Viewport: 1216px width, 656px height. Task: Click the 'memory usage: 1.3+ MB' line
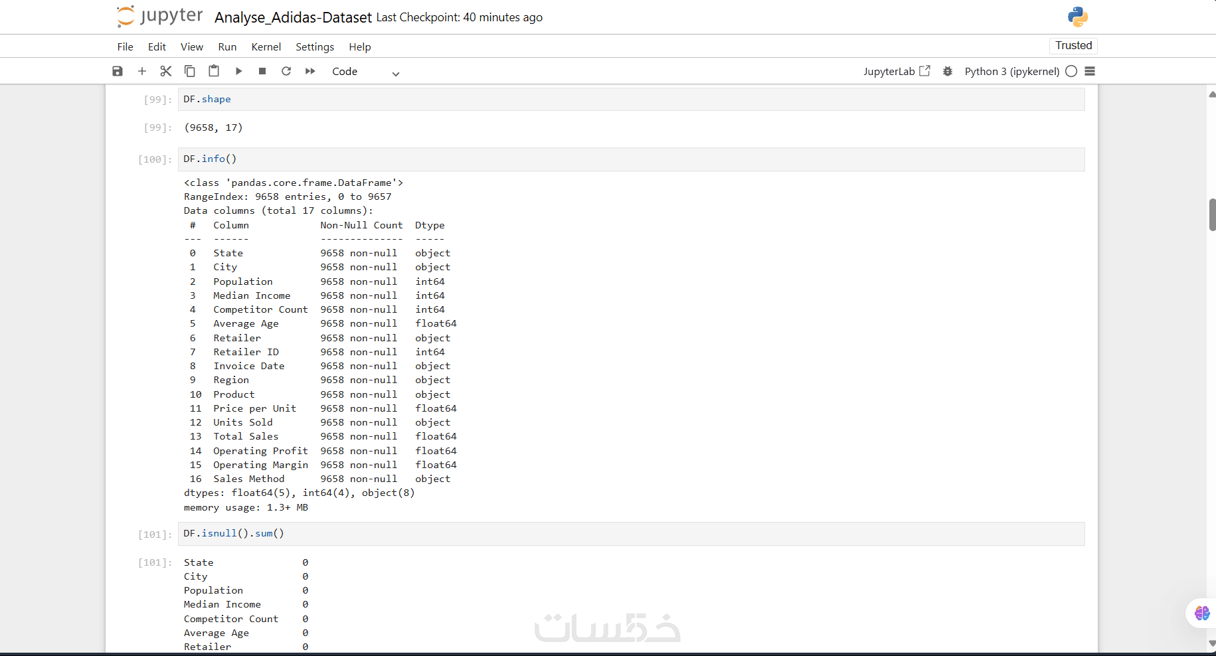pos(246,507)
